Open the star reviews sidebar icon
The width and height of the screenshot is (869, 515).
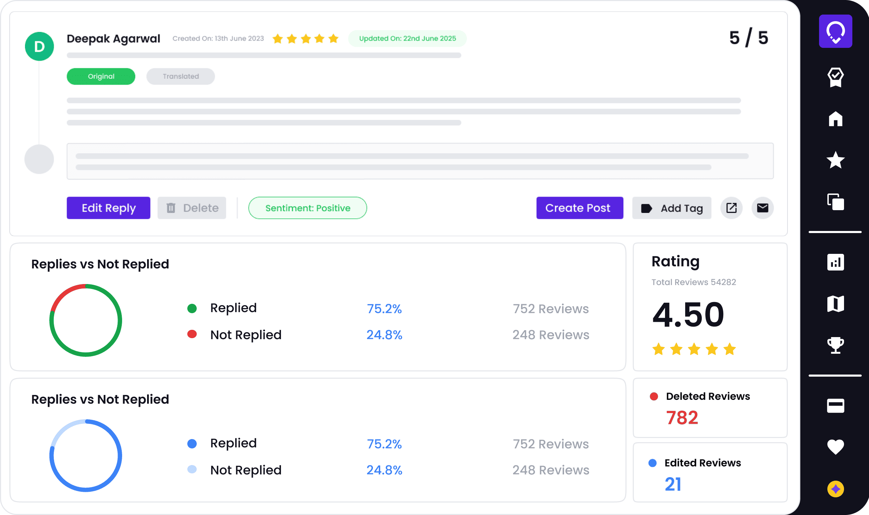pyautogui.click(x=835, y=160)
